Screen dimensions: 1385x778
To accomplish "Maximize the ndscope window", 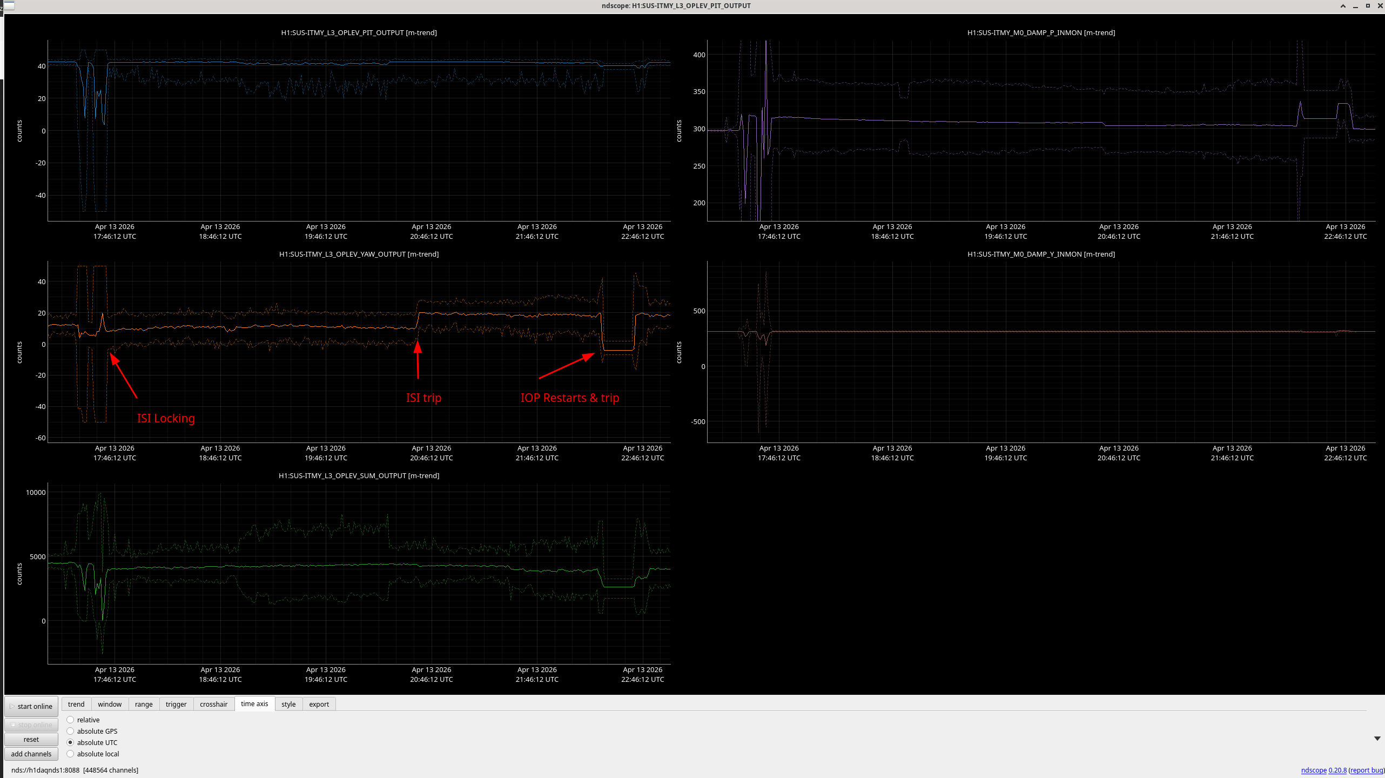I will (1368, 6).
